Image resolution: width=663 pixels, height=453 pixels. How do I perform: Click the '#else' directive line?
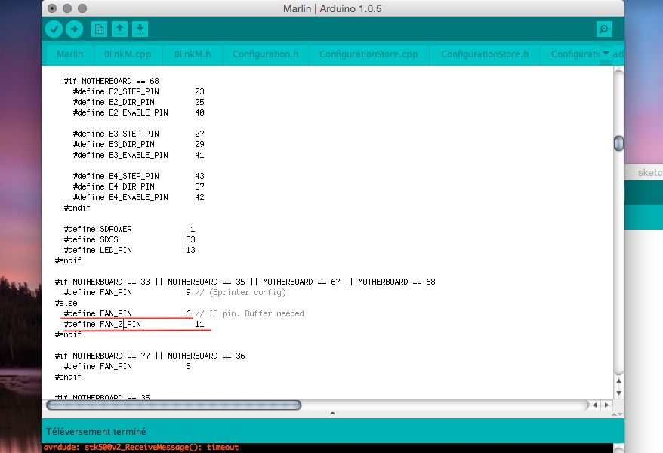click(66, 303)
